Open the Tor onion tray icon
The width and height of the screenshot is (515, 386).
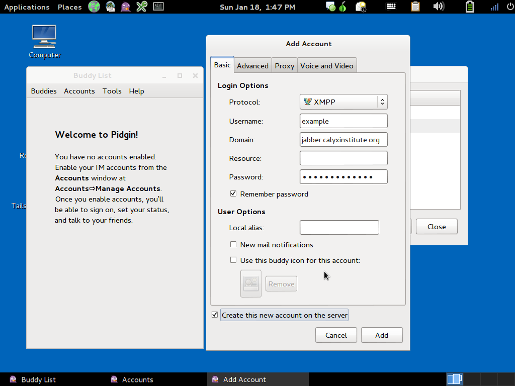pyautogui.click(x=343, y=7)
